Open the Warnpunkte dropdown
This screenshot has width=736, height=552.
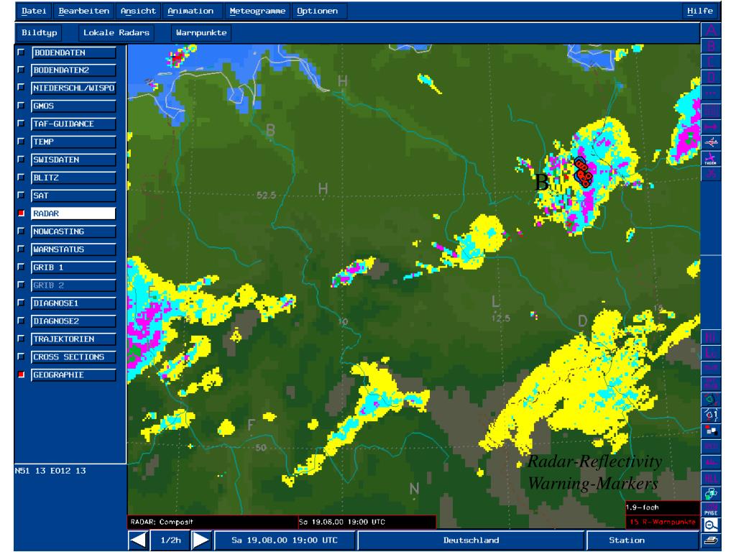coord(201,33)
